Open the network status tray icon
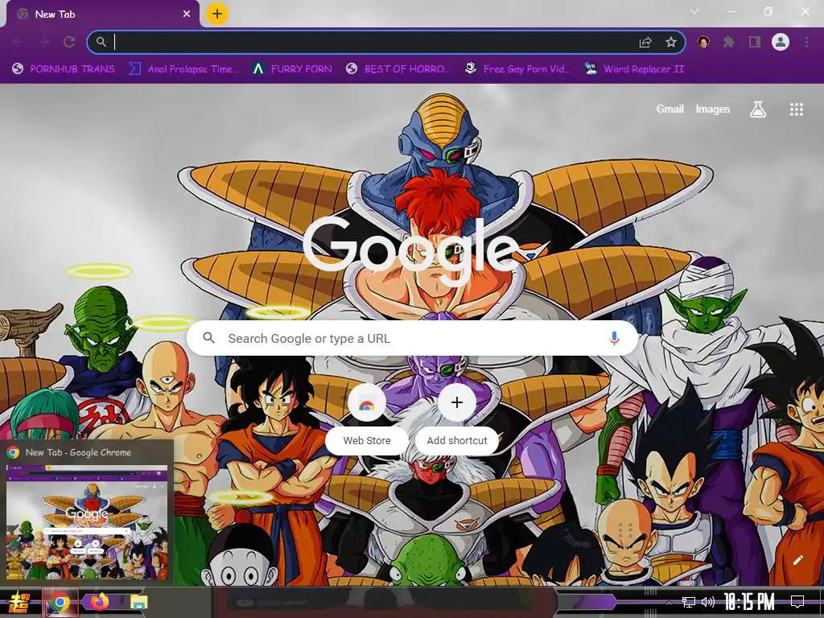The height and width of the screenshot is (618, 824). 689,602
